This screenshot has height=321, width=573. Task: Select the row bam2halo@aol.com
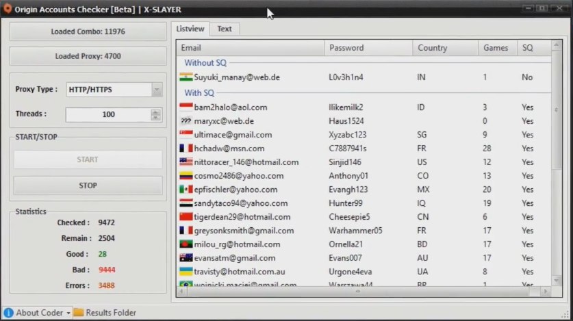click(x=364, y=107)
